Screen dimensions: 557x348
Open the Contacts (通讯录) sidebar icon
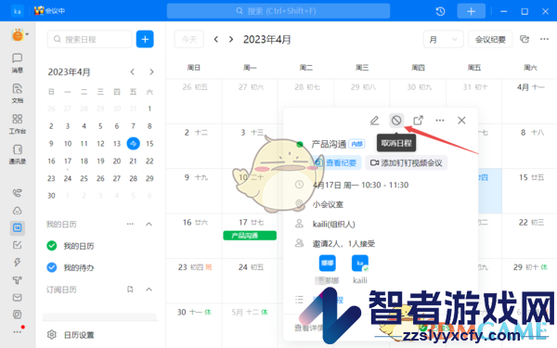[x=17, y=154]
